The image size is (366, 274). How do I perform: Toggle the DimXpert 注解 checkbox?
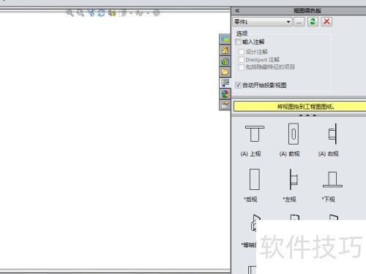(241, 59)
